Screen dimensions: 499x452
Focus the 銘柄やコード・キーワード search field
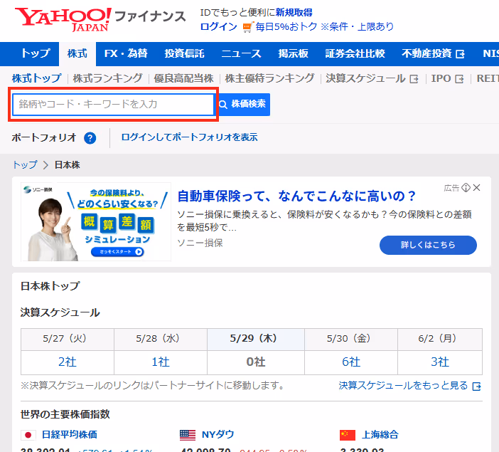[x=113, y=104]
